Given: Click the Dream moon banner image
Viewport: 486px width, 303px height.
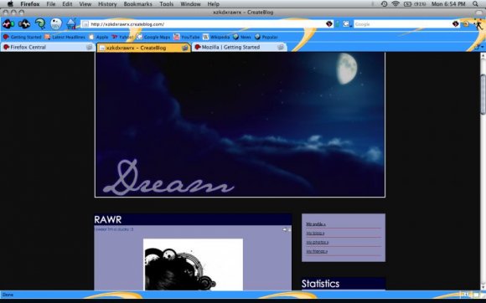Looking at the screenshot, I should 240,125.
